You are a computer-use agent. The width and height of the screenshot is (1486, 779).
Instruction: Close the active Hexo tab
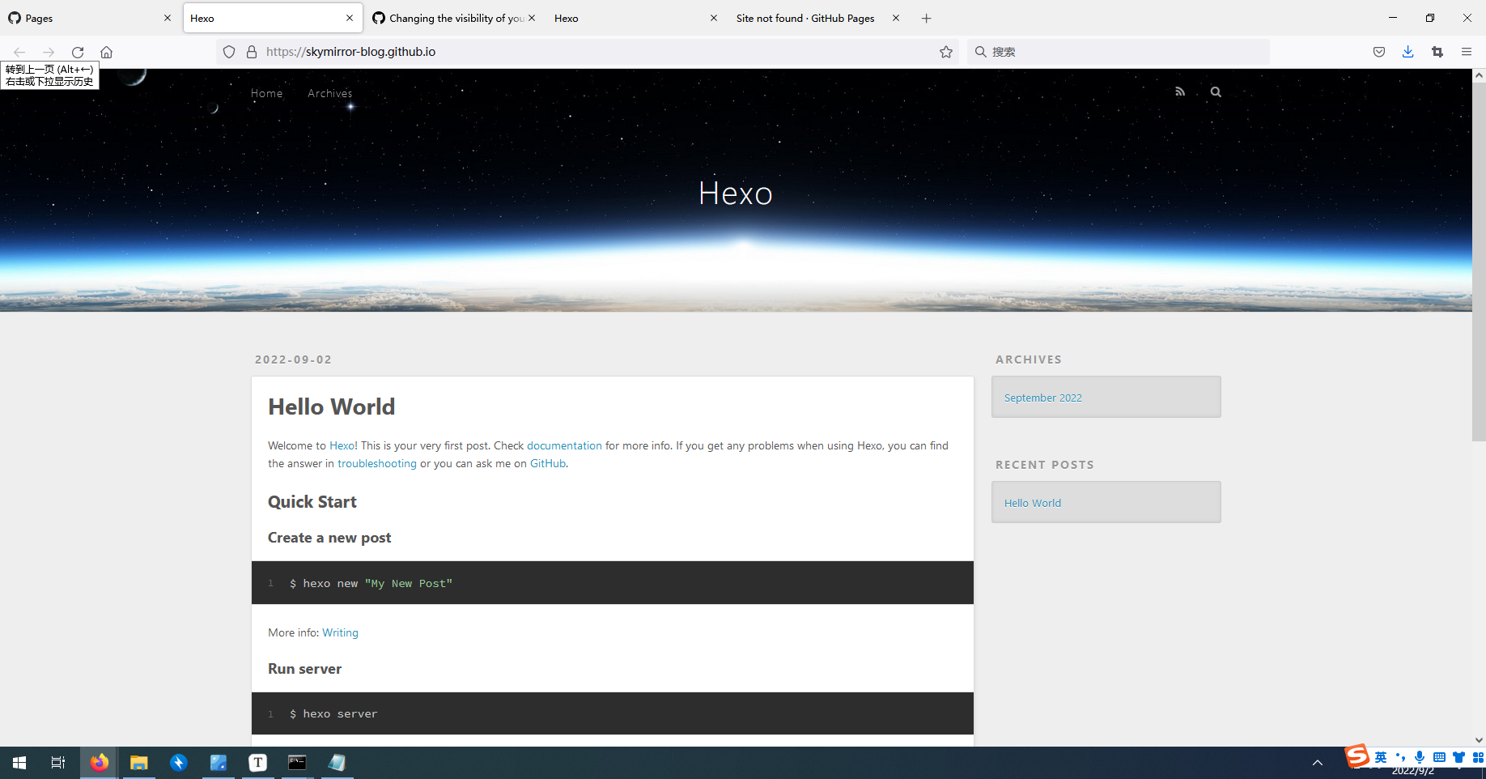(350, 18)
